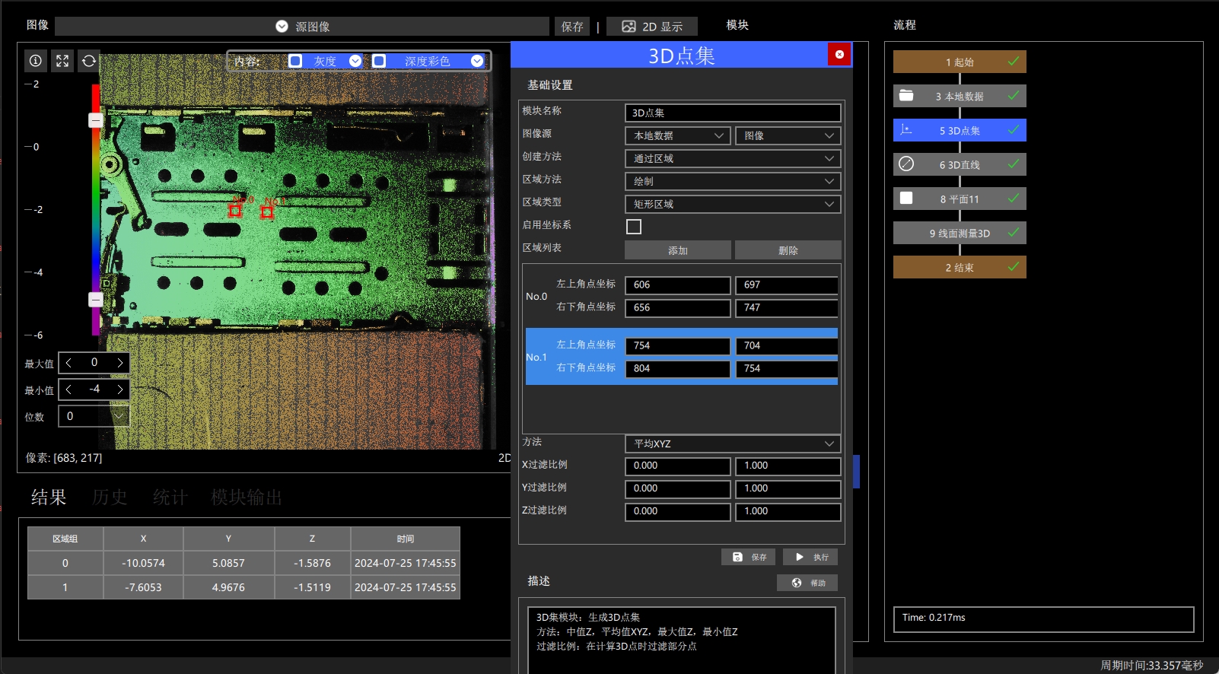Click the image icon on 2D 显示 button
This screenshot has height=674, width=1219.
tap(629, 27)
